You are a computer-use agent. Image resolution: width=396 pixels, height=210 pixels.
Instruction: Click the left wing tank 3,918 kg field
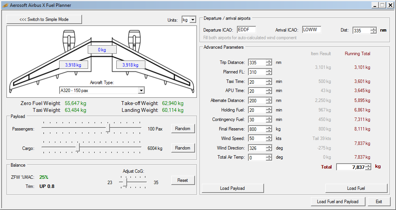(73, 65)
